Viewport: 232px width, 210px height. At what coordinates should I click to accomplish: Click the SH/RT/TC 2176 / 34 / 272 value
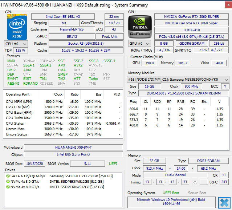(x=211, y=50)
